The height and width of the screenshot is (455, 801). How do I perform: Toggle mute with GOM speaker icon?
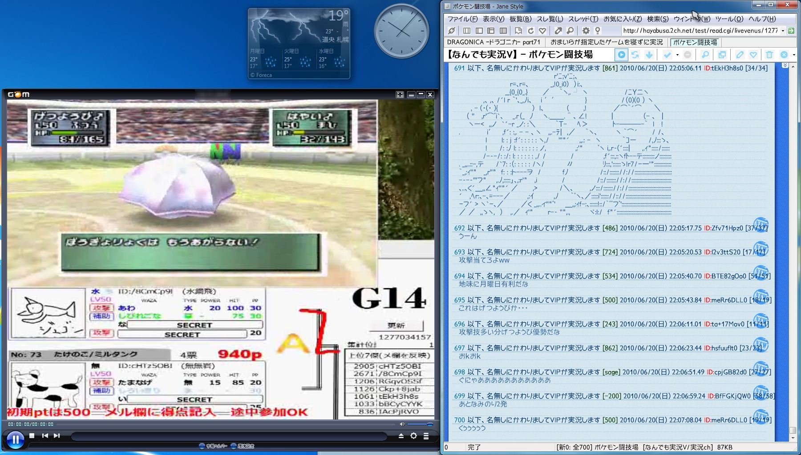(x=402, y=424)
